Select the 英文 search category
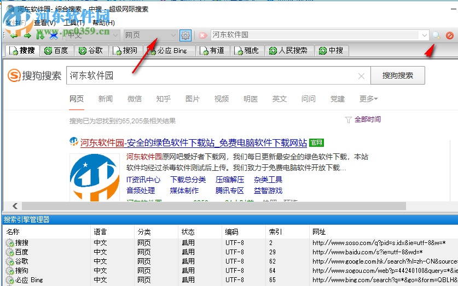This screenshot has width=458, height=286. click(280, 99)
